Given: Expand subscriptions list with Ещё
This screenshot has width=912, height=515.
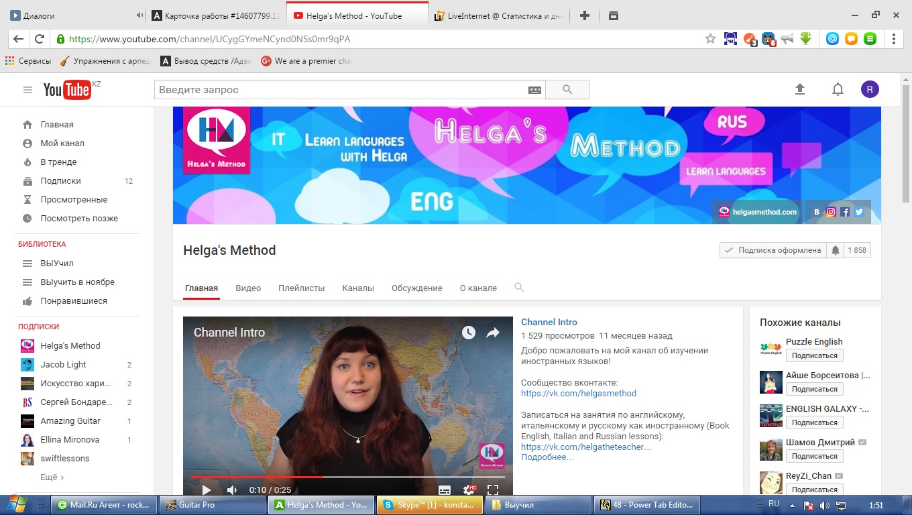Looking at the screenshot, I should (x=52, y=477).
